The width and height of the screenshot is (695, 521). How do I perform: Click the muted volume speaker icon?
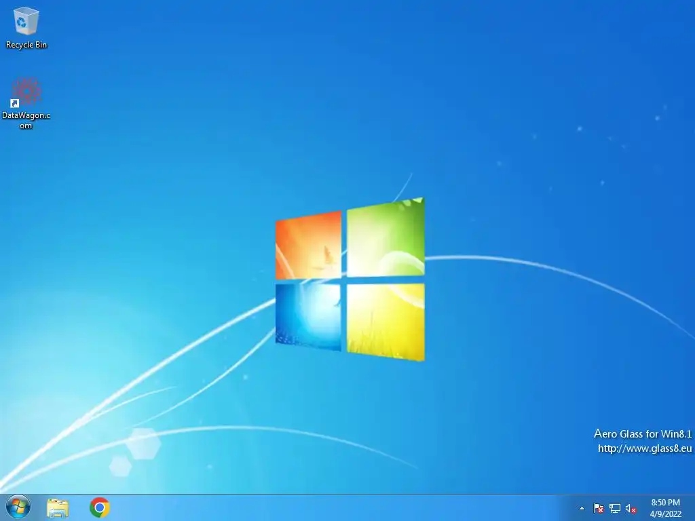631,509
